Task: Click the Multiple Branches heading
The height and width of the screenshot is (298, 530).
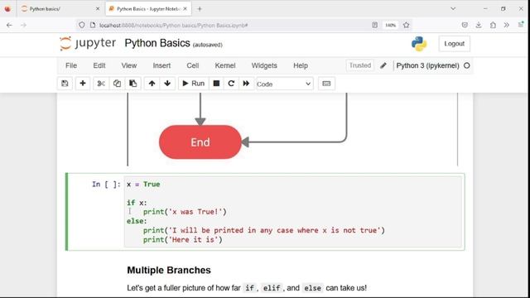Action: point(169,270)
